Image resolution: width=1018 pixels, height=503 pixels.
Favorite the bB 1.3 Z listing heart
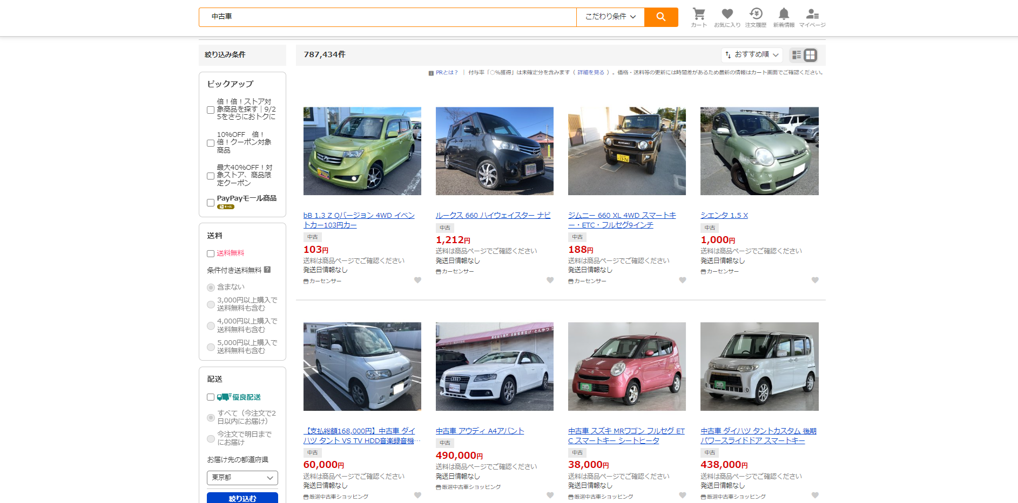tap(417, 280)
